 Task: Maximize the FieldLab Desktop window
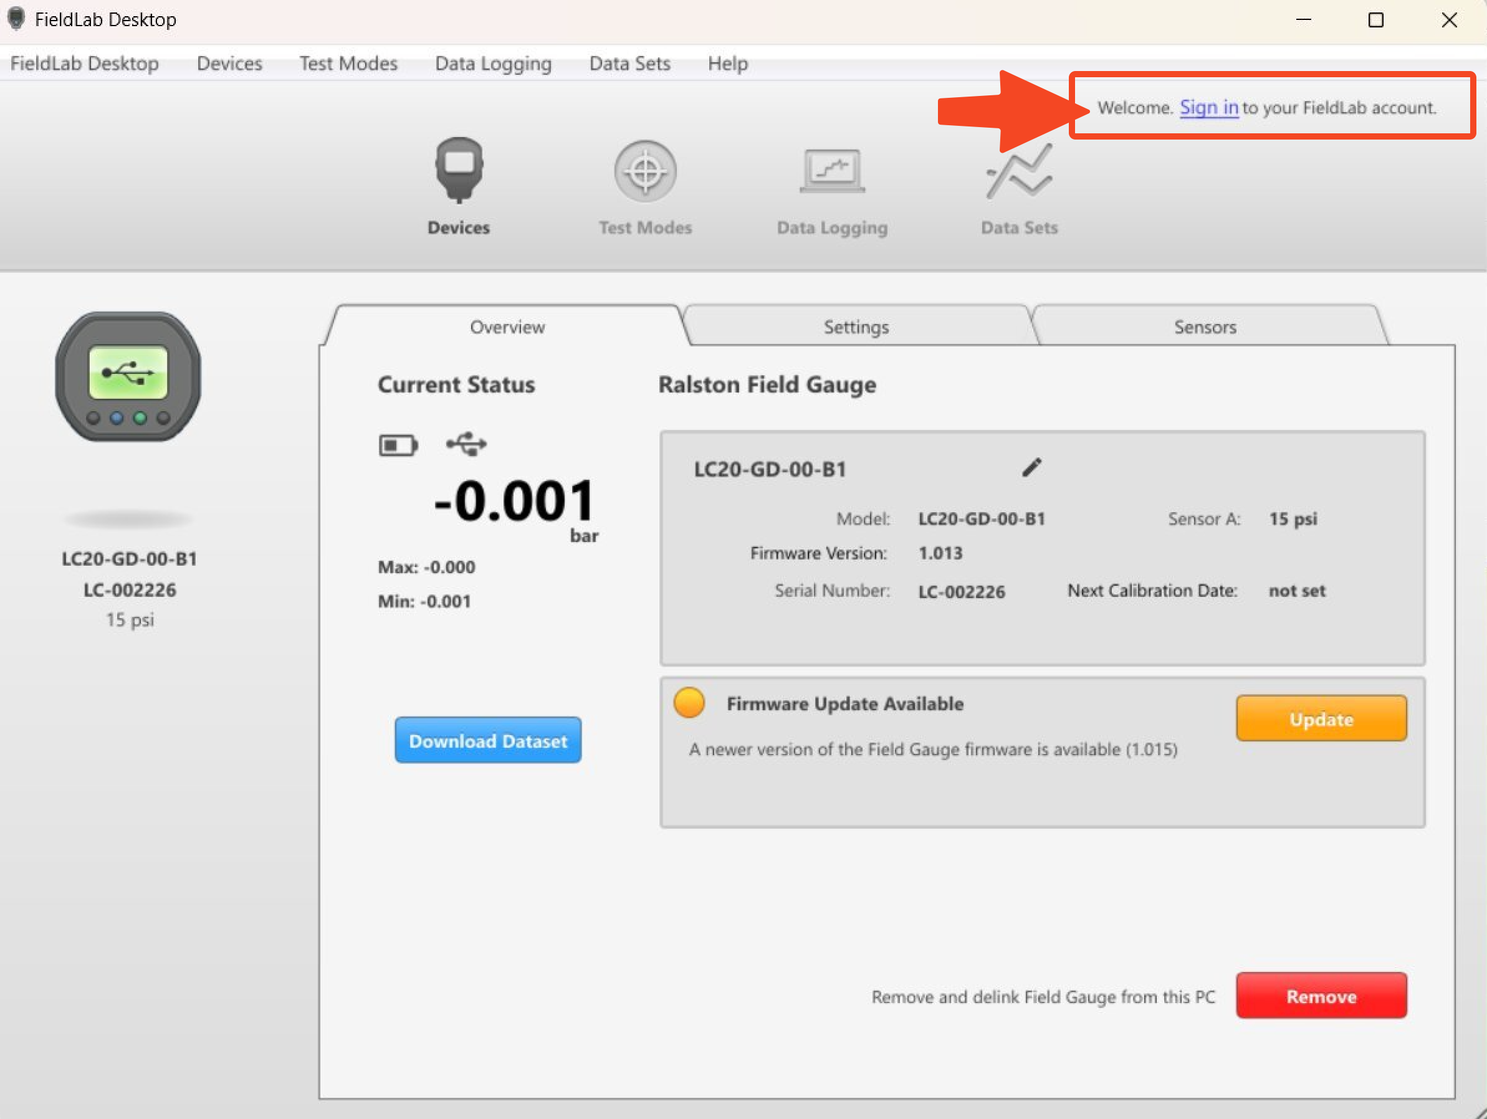pyautogui.click(x=1376, y=19)
